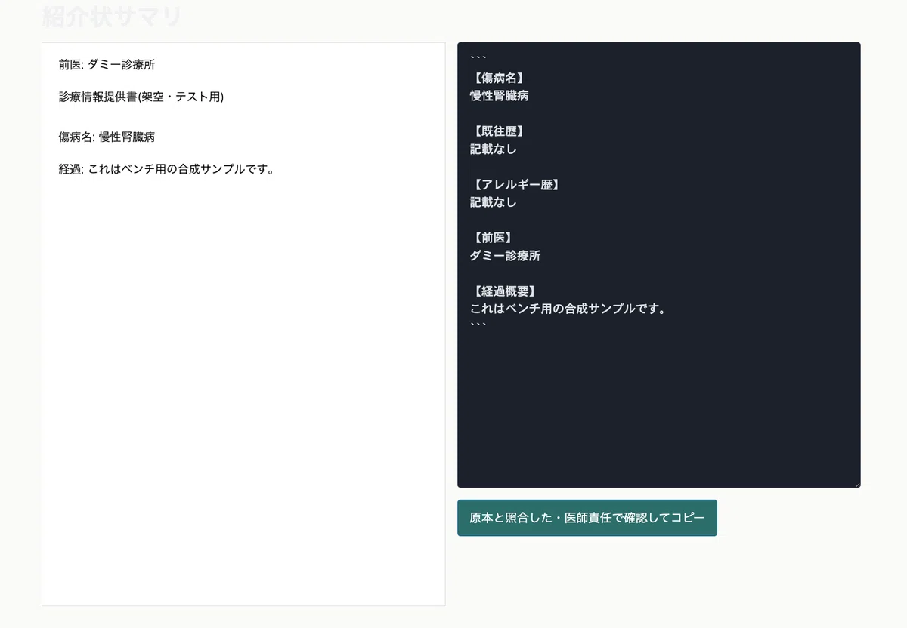
Task: Click the 【経過概要】 heading in the summary
Action: (x=503, y=291)
